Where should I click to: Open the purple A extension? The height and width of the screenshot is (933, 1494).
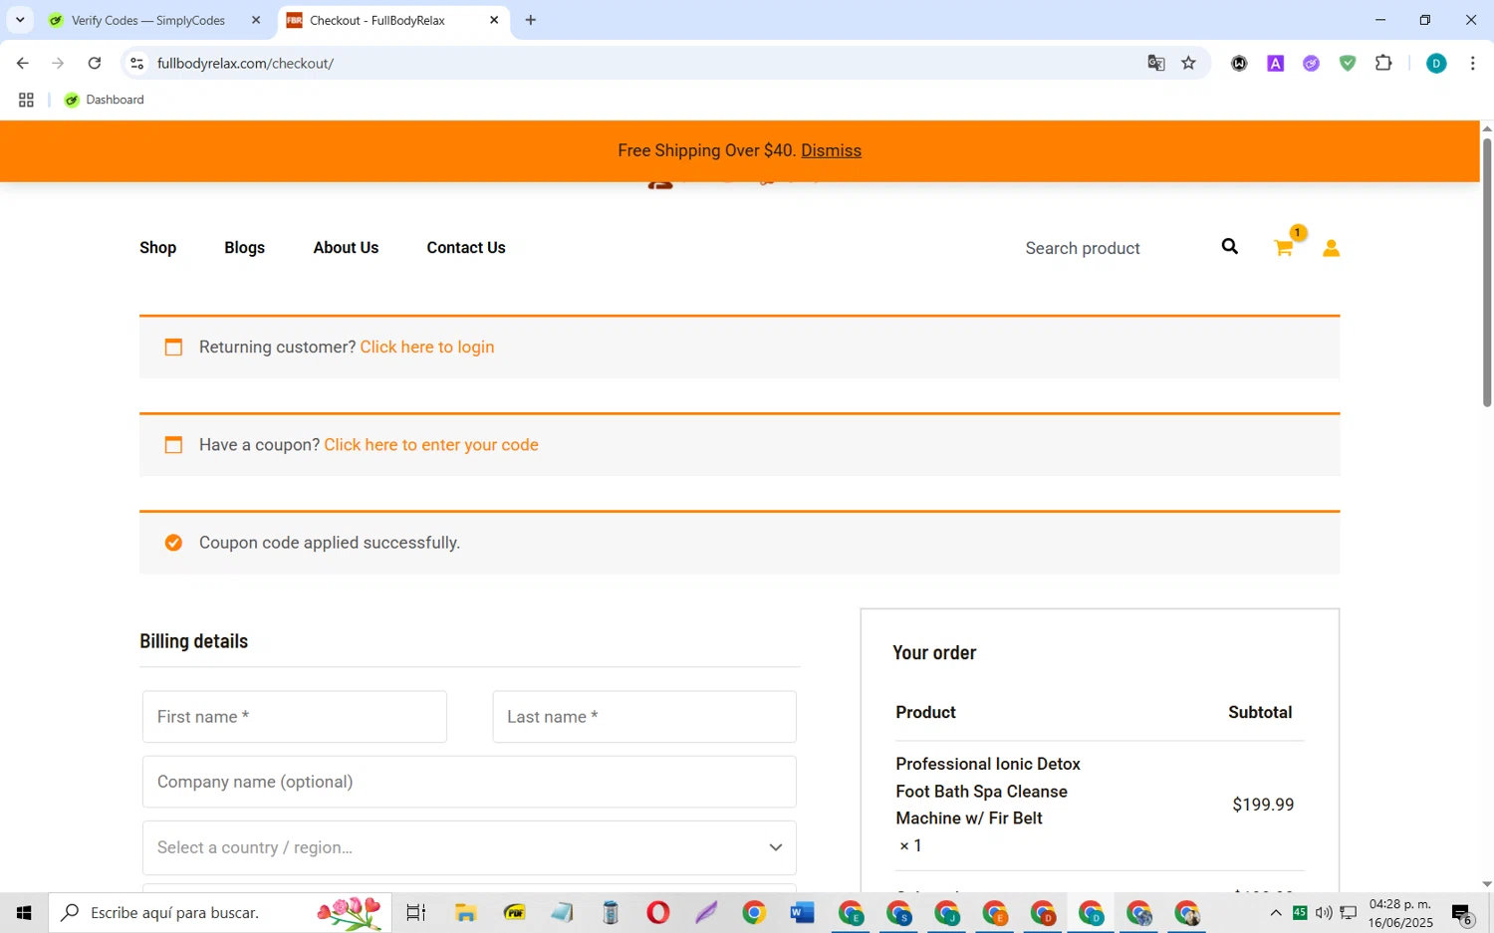(1275, 63)
